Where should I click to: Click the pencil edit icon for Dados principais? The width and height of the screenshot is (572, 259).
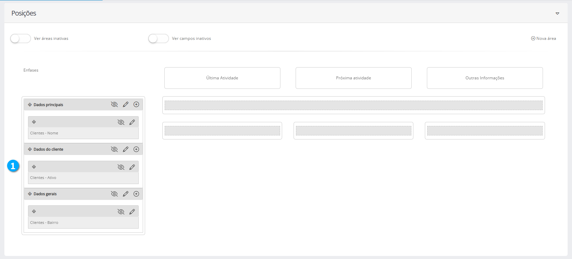tap(126, 105)
